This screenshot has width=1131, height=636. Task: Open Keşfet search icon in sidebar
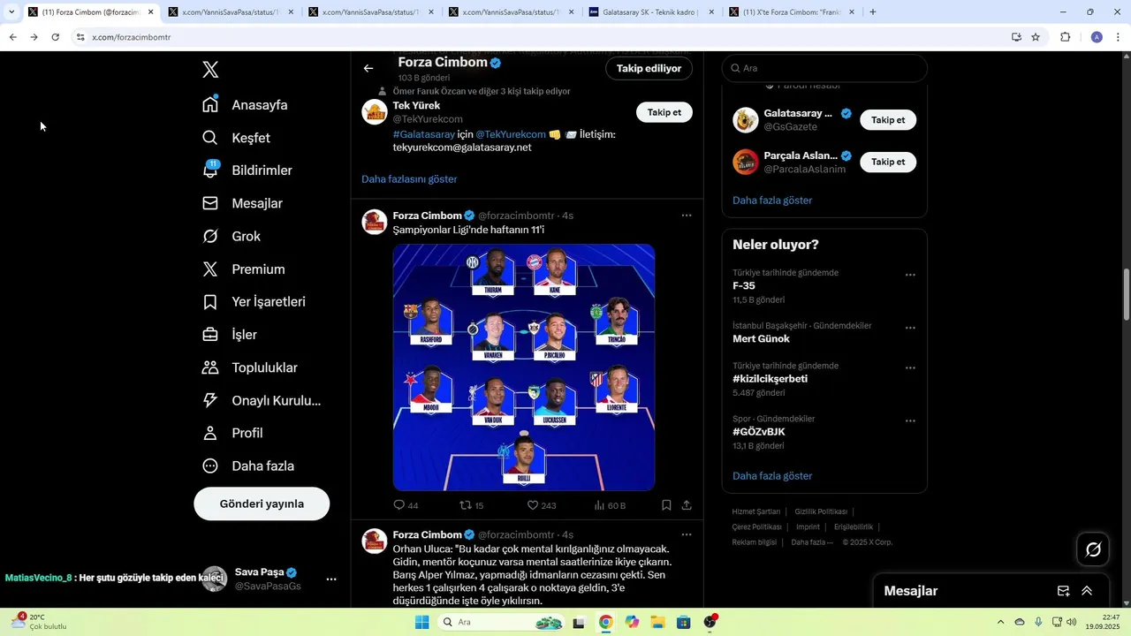coord(210,138)
